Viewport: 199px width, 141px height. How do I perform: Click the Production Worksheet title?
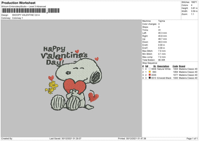pyautogui.click(x=18, y=3)
